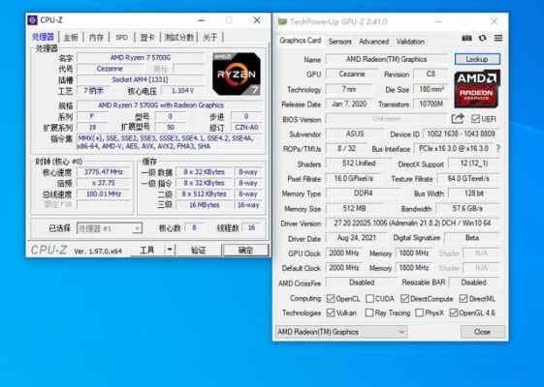544x387 pixels.
Task: Switch to the 主板 tab in CPU-Z
Action: click(x=71, y=38)
